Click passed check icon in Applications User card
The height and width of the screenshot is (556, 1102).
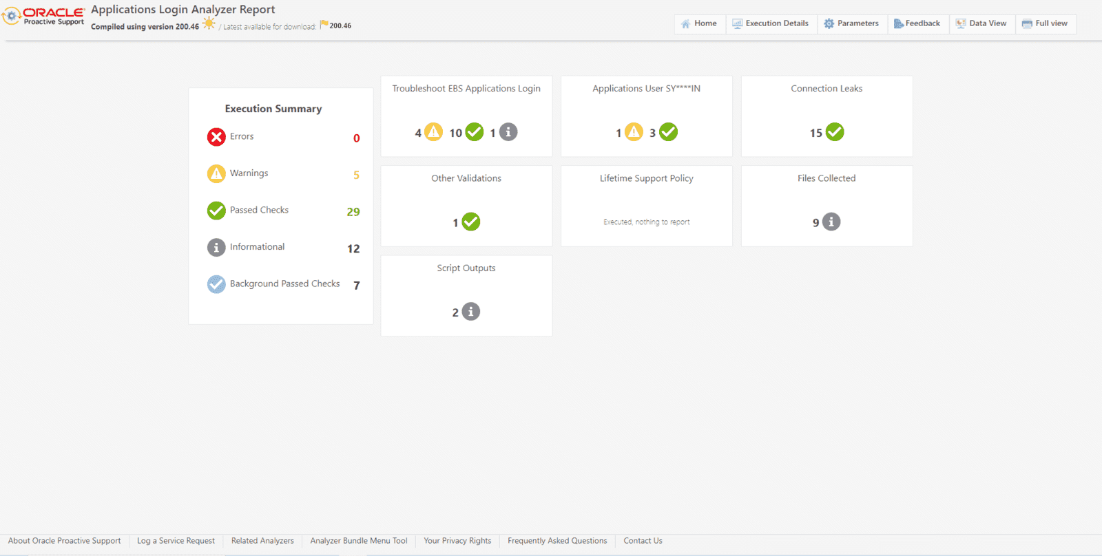tap(668, 131)
